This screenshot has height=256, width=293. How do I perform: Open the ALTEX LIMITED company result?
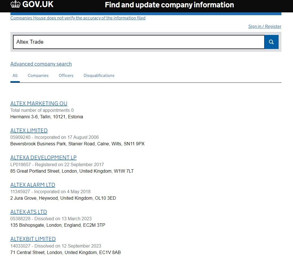[29, 130]
